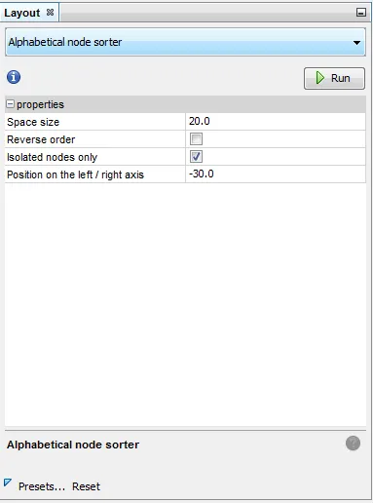Viewport: 373px width, 503px height.
Task: Edit the Space size value field
Action: (276, 122)
